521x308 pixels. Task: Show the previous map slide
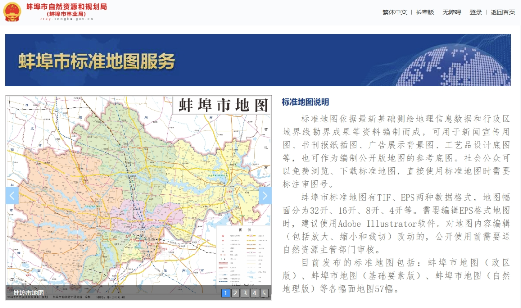pyautogui.click(x=12, y=196)
